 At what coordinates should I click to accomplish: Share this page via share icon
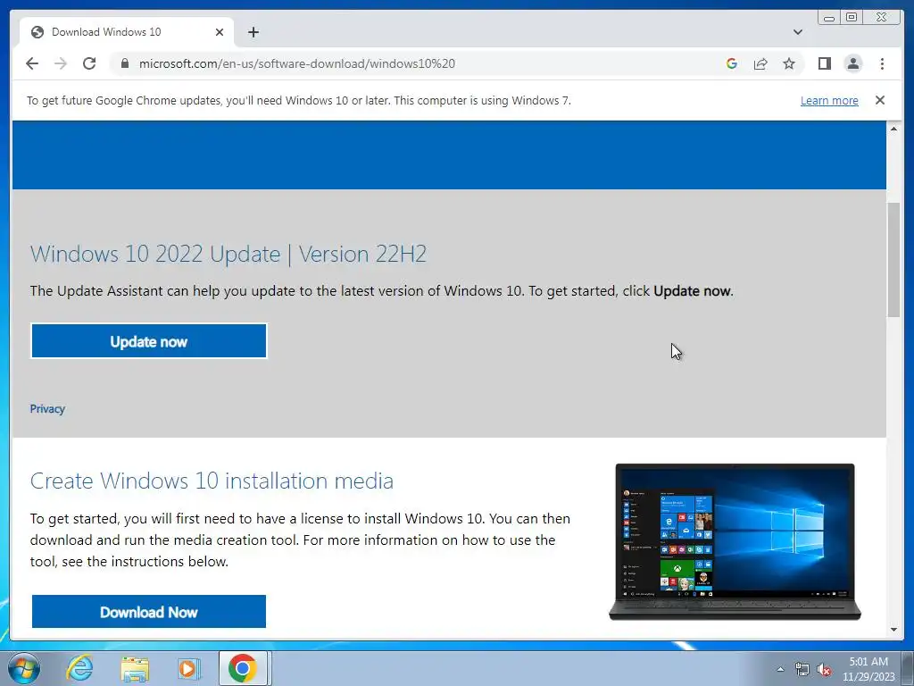coord(760,63)
